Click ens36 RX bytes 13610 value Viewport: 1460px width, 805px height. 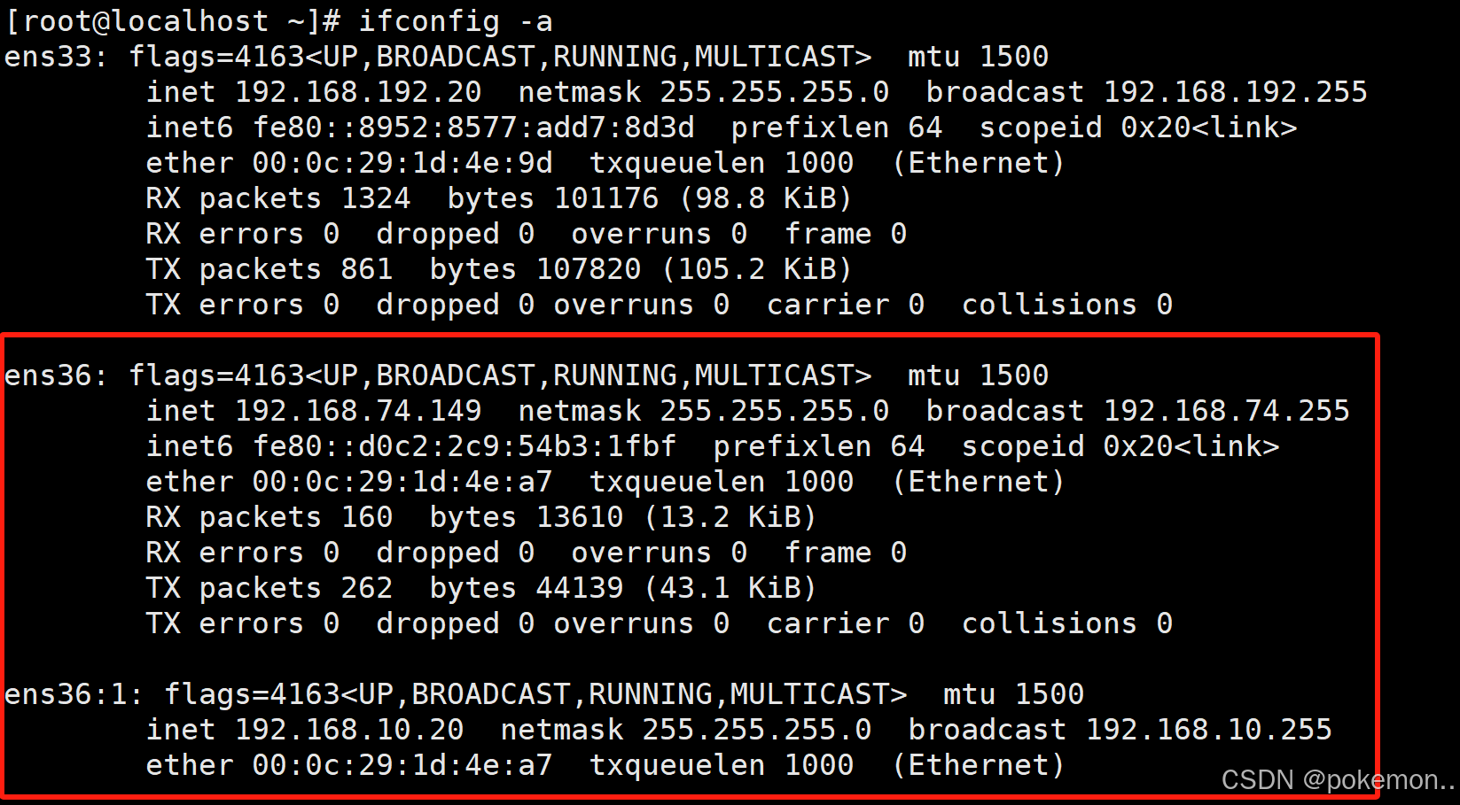click(x=580, y=517)
